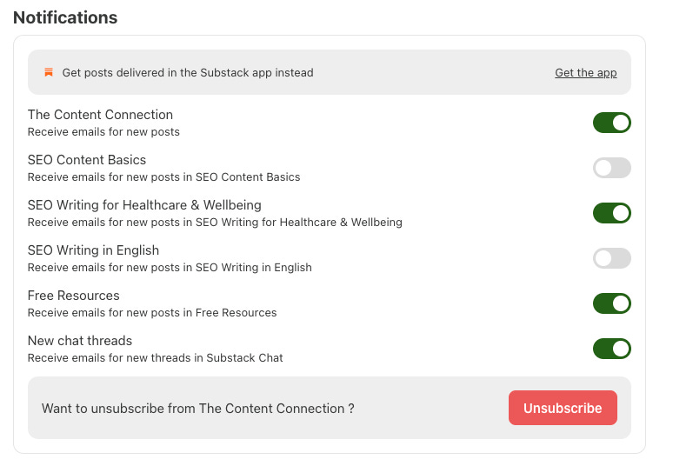The image size is (673, 466).
Task: Click 'Get posts delivered in the Substack app' text
Action: [188, 73]
